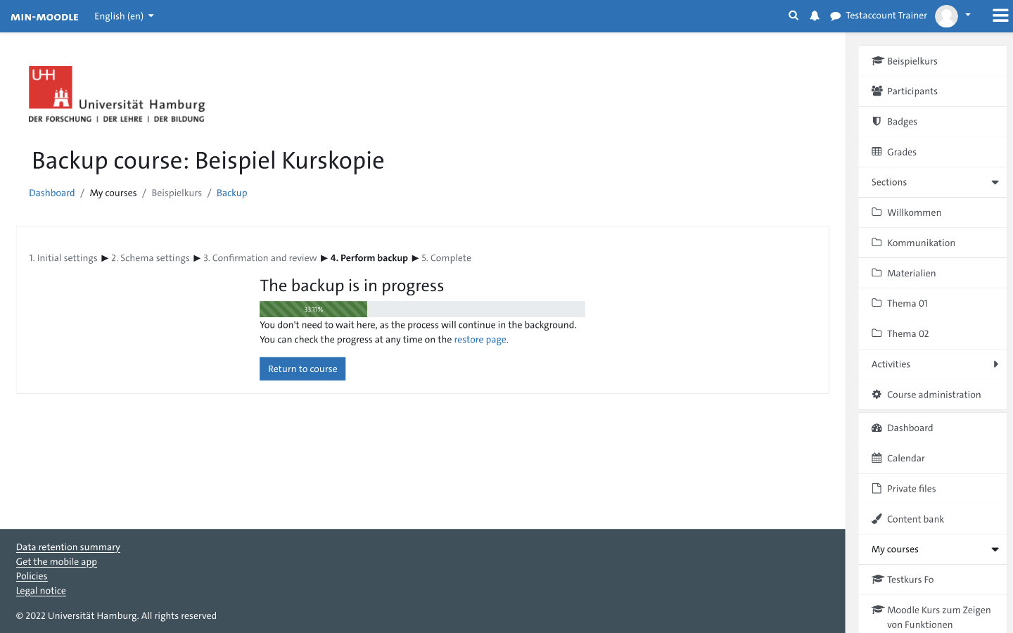The height and width of the screenshot is (633, 1013).
Task: Open the user menu dropdown arrow
Action: point(968,15)
